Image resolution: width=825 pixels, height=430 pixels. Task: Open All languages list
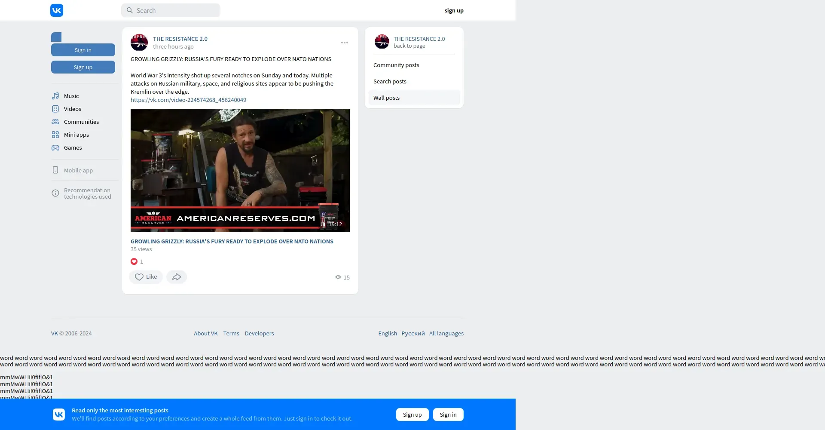[446, 333]
